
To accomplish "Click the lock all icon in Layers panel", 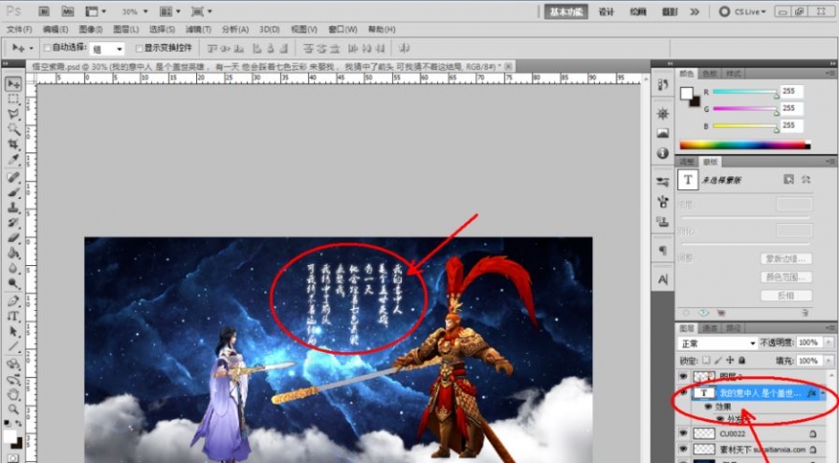I will pos(742,361).
